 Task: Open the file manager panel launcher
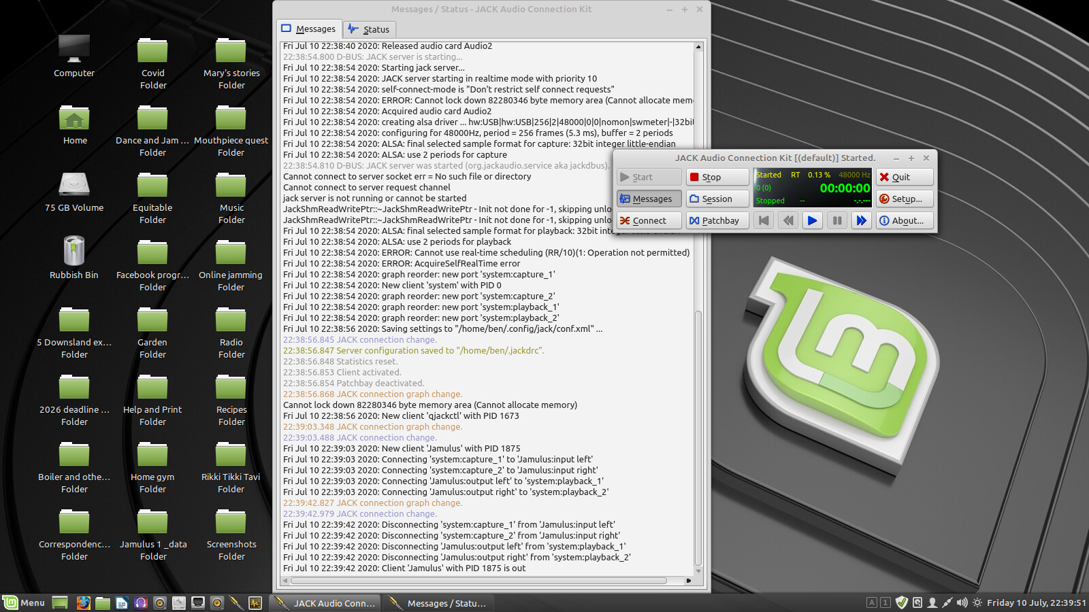(103, 602)
